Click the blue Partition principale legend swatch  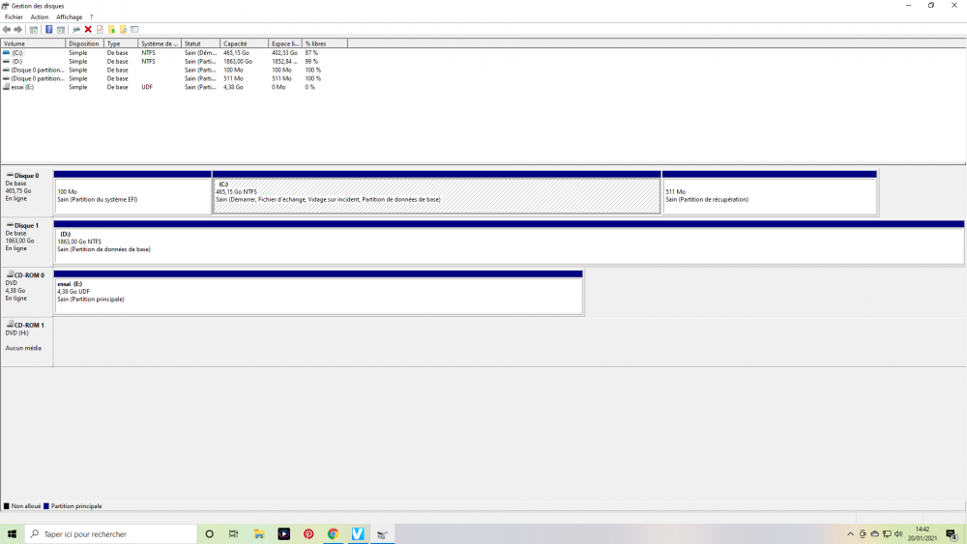[46, 505]
